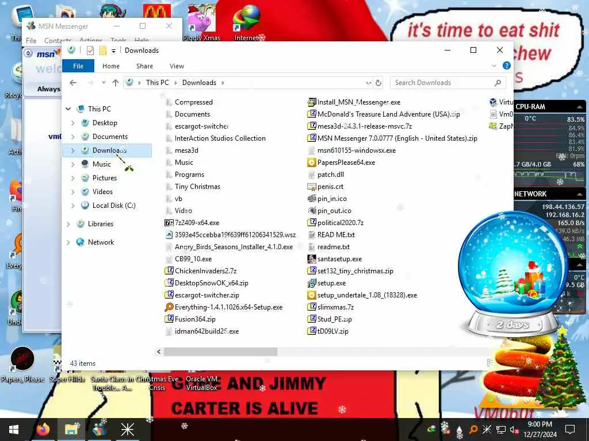Viewport: 589px width, 441px height.
Task: Select penis.crt certificate file icon
Action: (x=311, y=187)
